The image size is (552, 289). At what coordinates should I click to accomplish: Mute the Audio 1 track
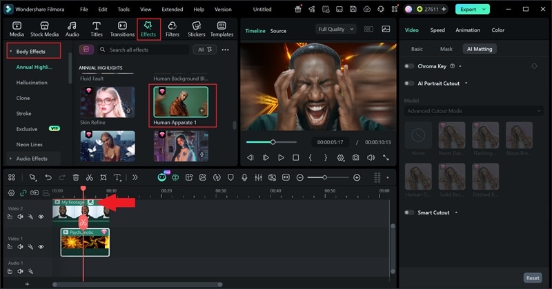[21, 271]
